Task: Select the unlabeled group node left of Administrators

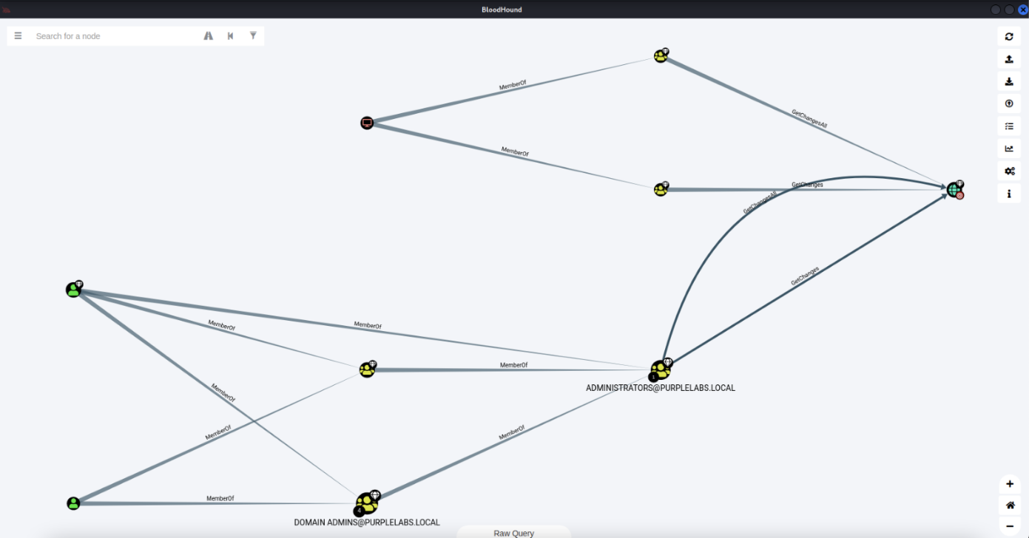Action: coord(368,369)
